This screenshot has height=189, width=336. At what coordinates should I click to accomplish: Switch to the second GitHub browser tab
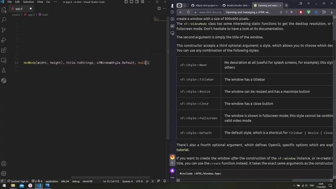coord(236,5)
